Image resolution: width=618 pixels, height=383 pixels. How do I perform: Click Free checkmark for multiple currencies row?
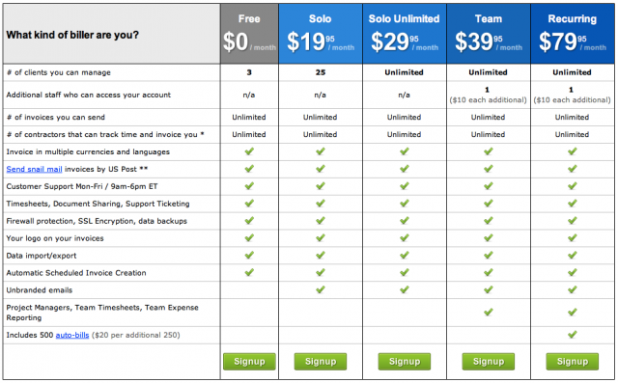pos(249,151)
